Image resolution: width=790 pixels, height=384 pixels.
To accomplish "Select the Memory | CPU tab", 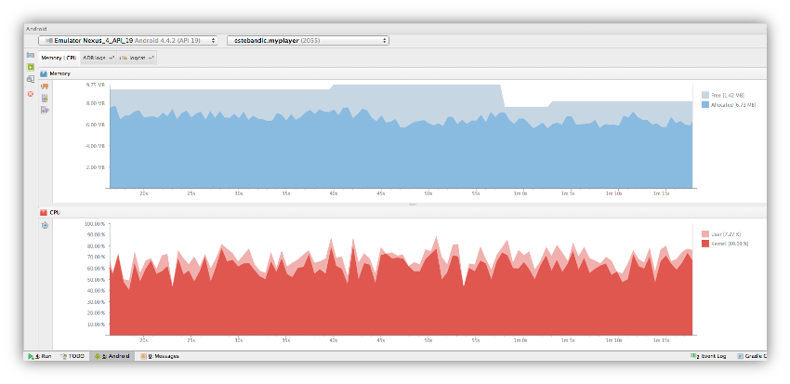I will pyautogui.click(x=59, y=59).
